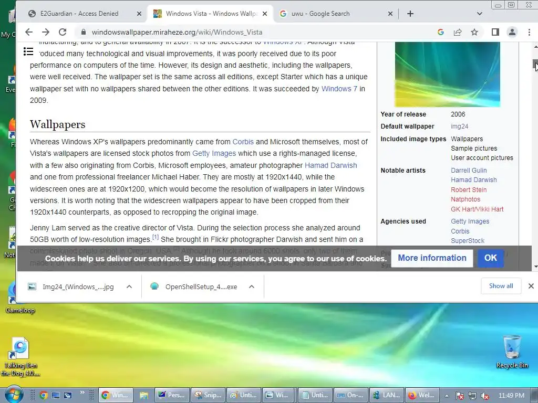Switch to Windows Vista wallpaper tab
The image size is (538, 403).
point(210,14)
